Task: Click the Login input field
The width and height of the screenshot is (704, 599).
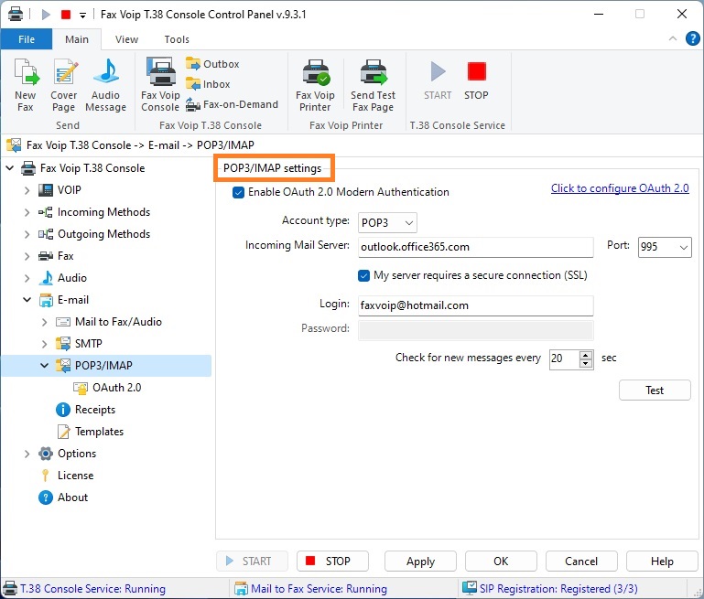Action: pyautogui.click(x=475, y=305)
